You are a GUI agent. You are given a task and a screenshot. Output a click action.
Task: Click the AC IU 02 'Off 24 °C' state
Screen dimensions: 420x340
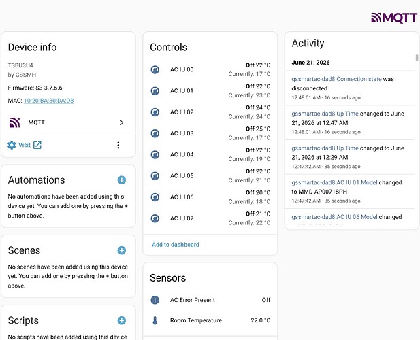pyautogui.click(x=258, y=107)
